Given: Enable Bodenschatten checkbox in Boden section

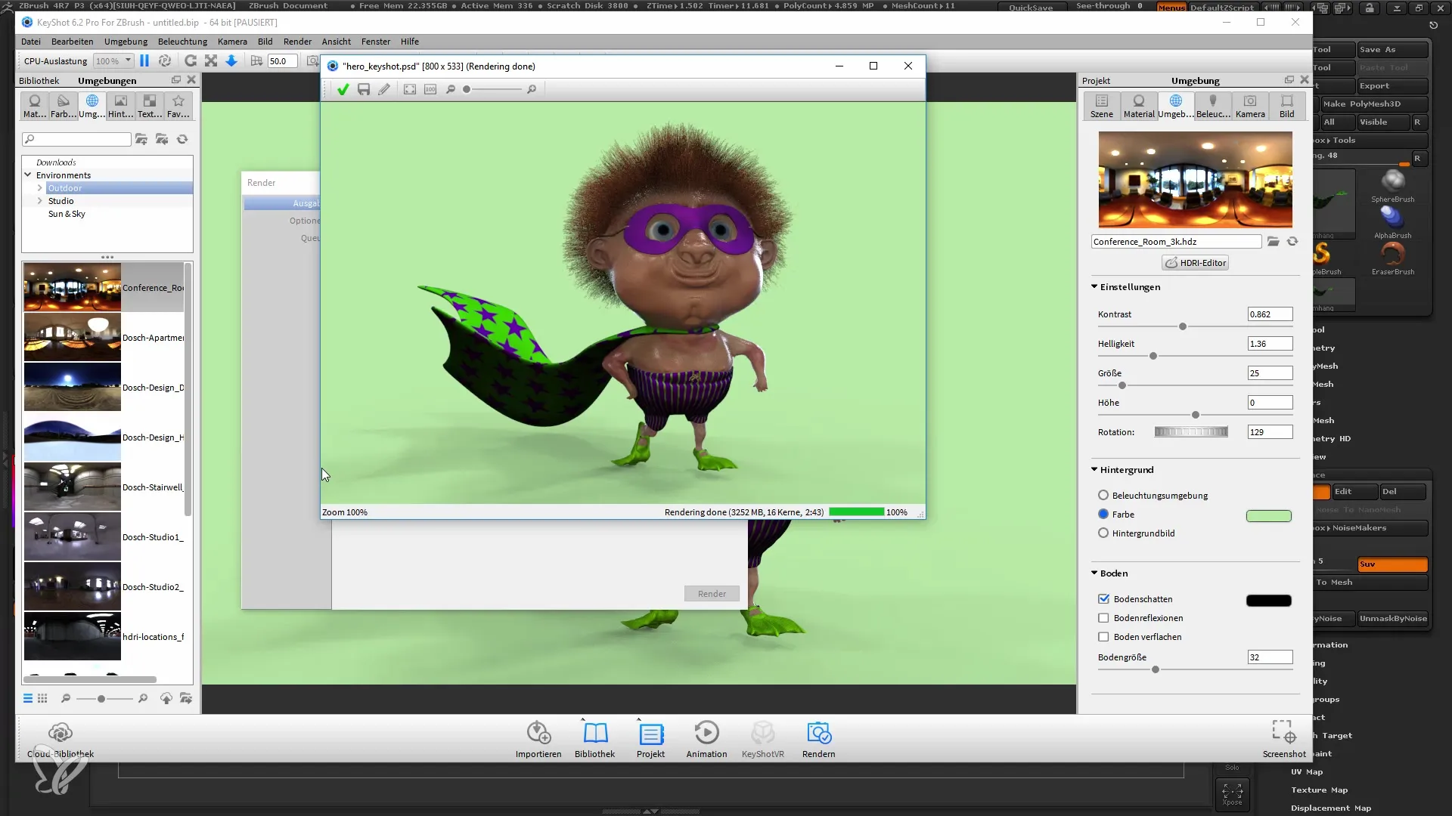Looking at the screenshot, I should coord(1104,599).
